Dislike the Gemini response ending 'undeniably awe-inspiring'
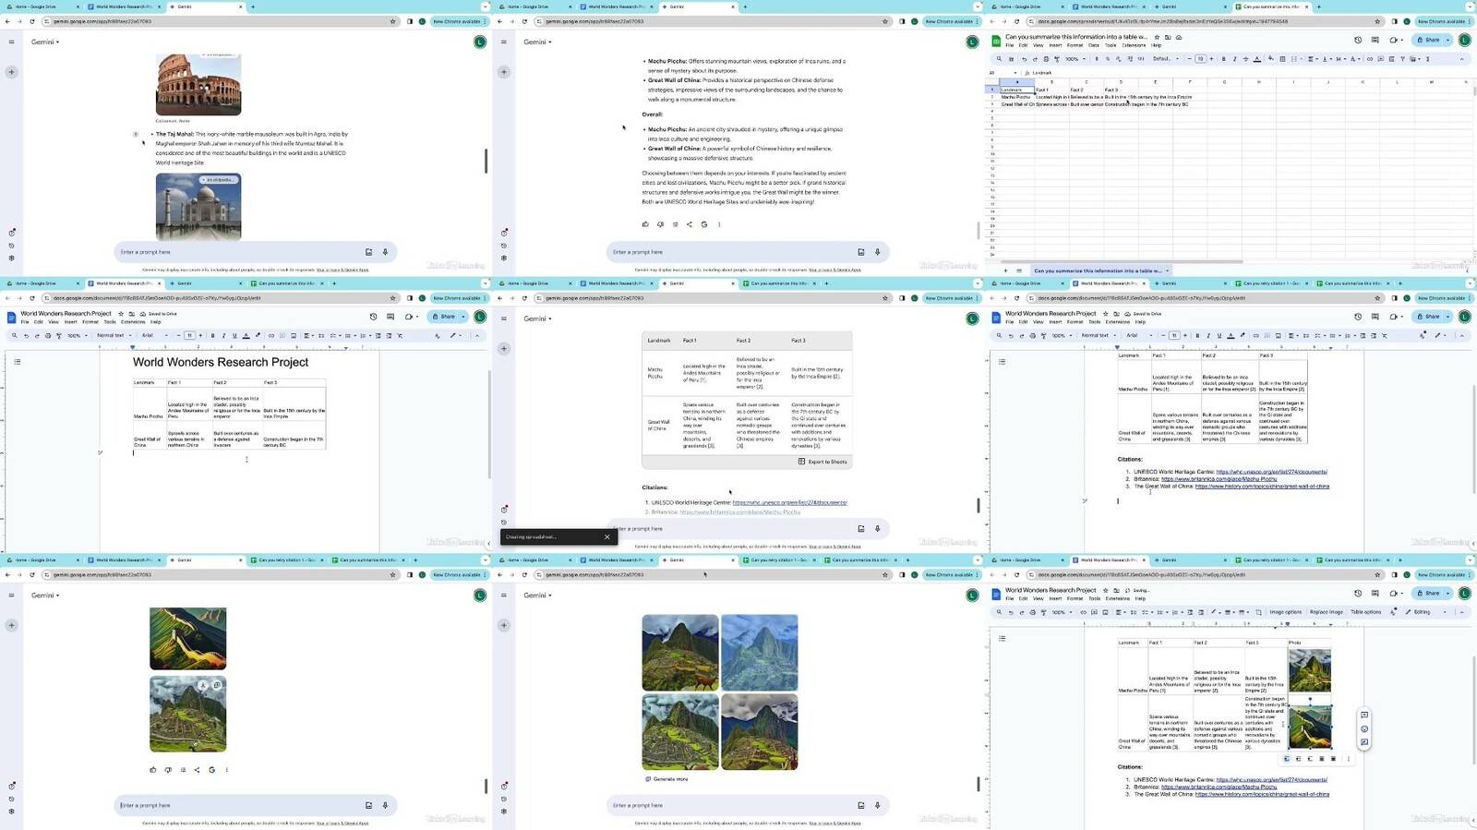 (660, 224)
